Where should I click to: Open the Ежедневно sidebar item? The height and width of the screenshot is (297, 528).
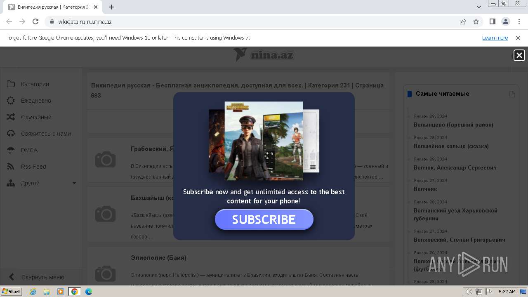click(x=36, y=101)
